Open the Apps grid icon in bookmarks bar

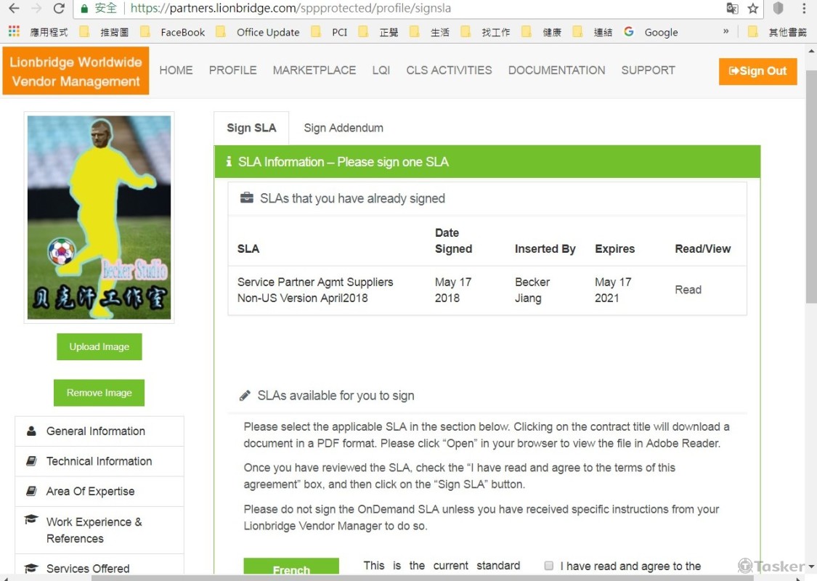pos(14,32)
